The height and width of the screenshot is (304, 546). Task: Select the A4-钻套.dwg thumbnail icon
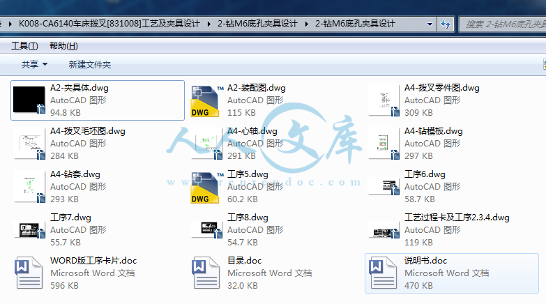pos(29,187)
